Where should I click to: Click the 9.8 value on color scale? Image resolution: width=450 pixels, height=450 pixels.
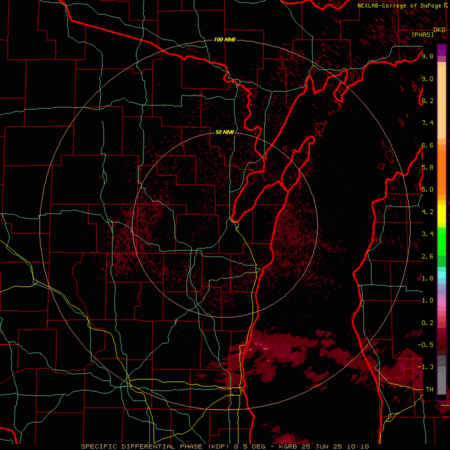point(427,56)
